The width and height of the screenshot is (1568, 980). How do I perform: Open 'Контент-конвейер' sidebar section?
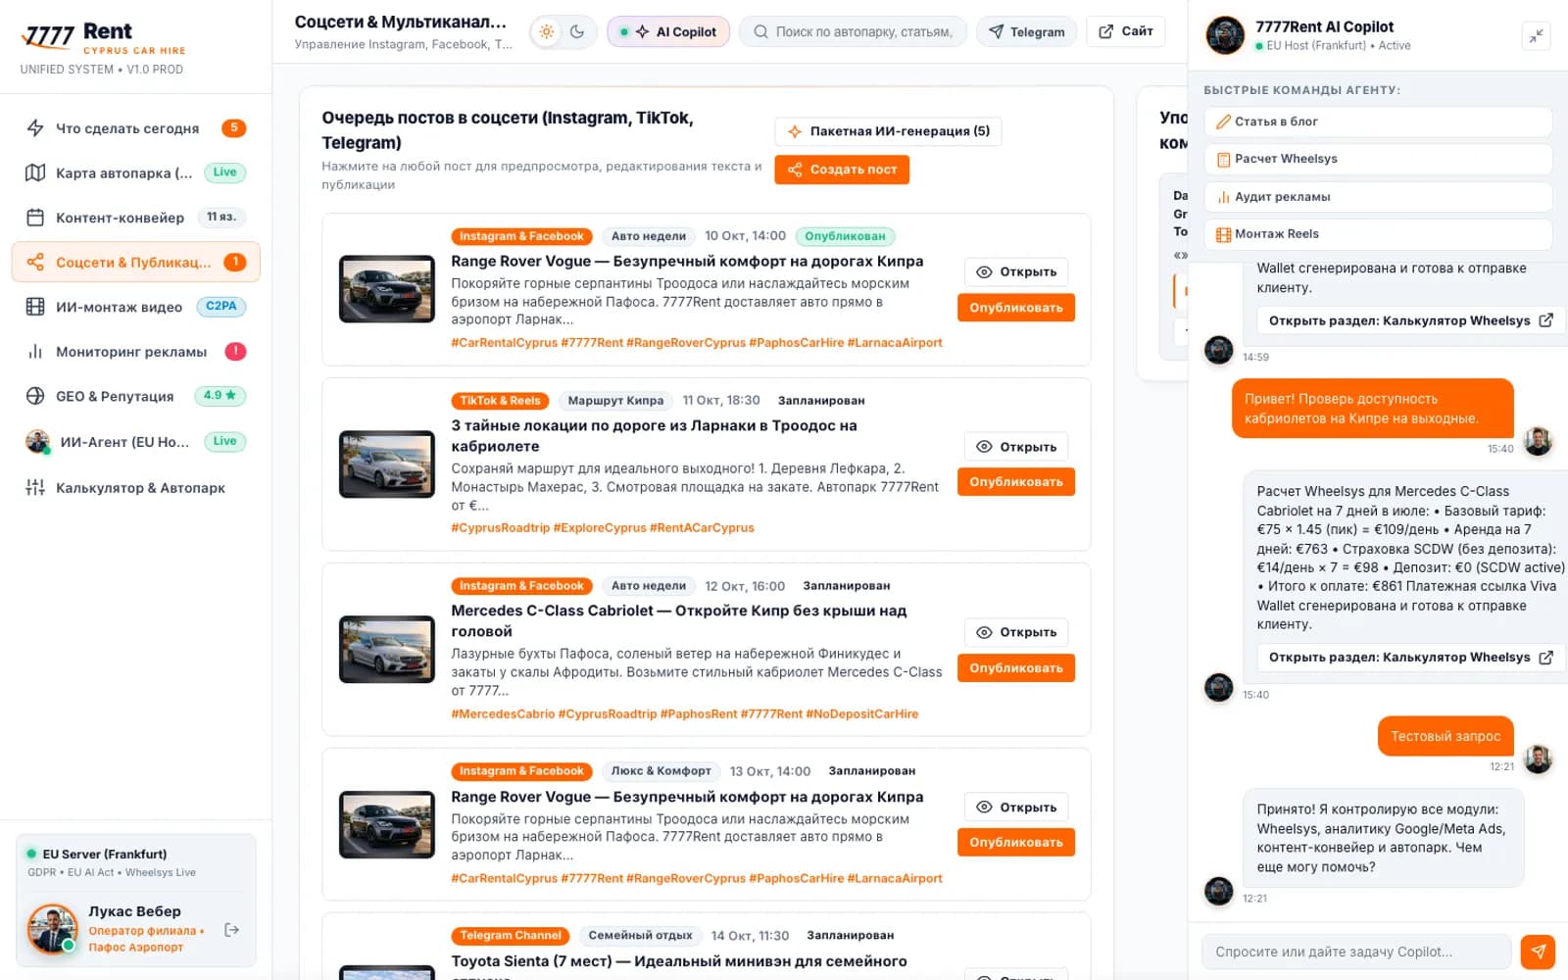136,218
